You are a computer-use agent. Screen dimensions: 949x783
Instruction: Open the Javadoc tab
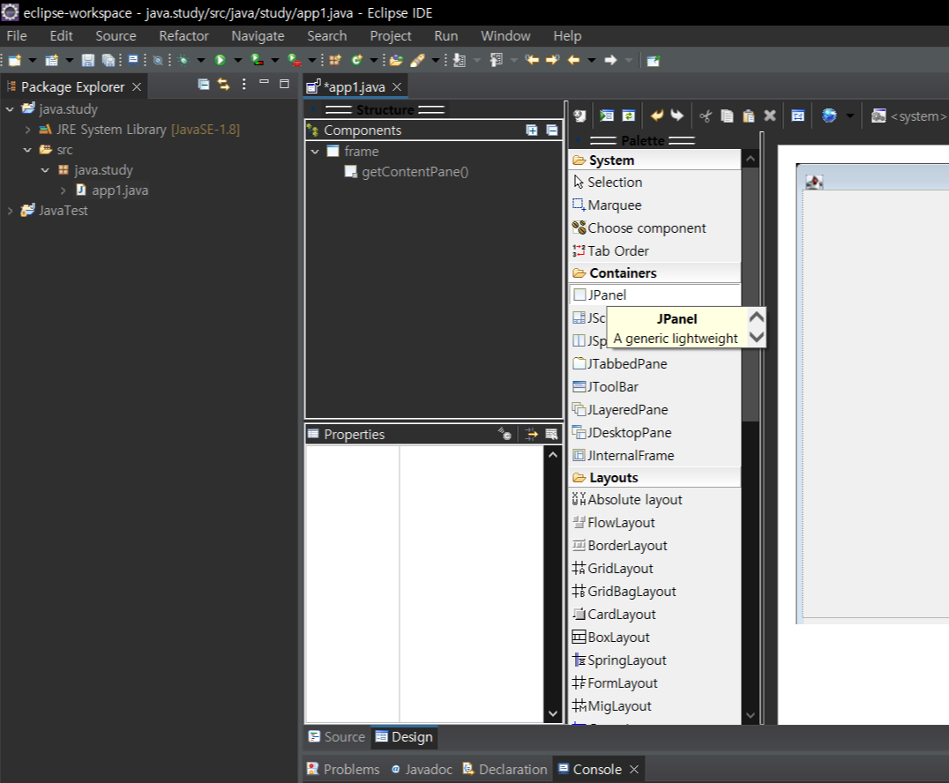pyautogui.click(x=422, y=769)
